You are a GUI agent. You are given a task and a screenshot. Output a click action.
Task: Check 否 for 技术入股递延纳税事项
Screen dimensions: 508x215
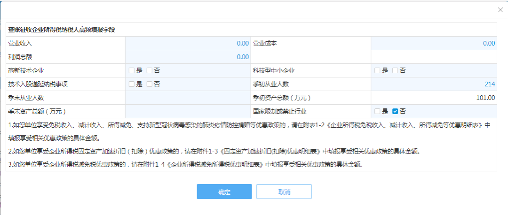[150, 84]
